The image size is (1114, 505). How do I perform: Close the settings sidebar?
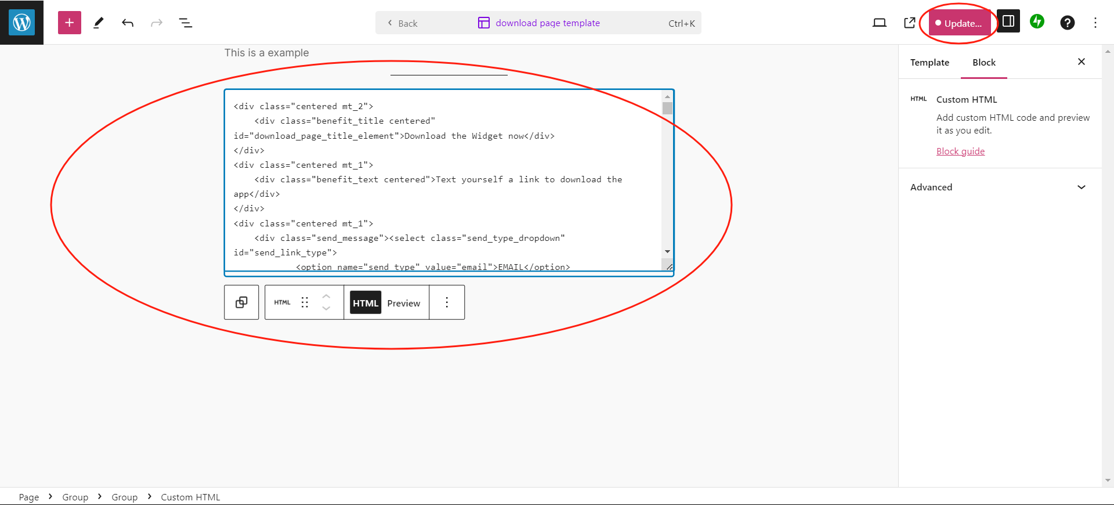[x=1082, y=62]
